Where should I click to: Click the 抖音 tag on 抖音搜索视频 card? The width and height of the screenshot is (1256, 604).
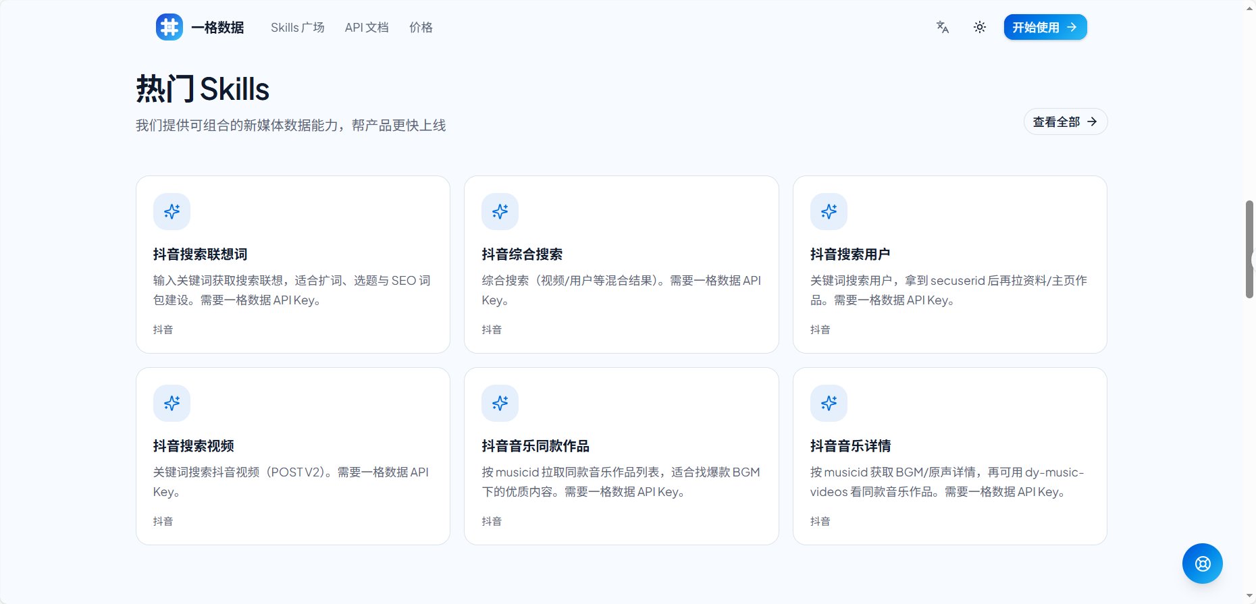(163, 521)
